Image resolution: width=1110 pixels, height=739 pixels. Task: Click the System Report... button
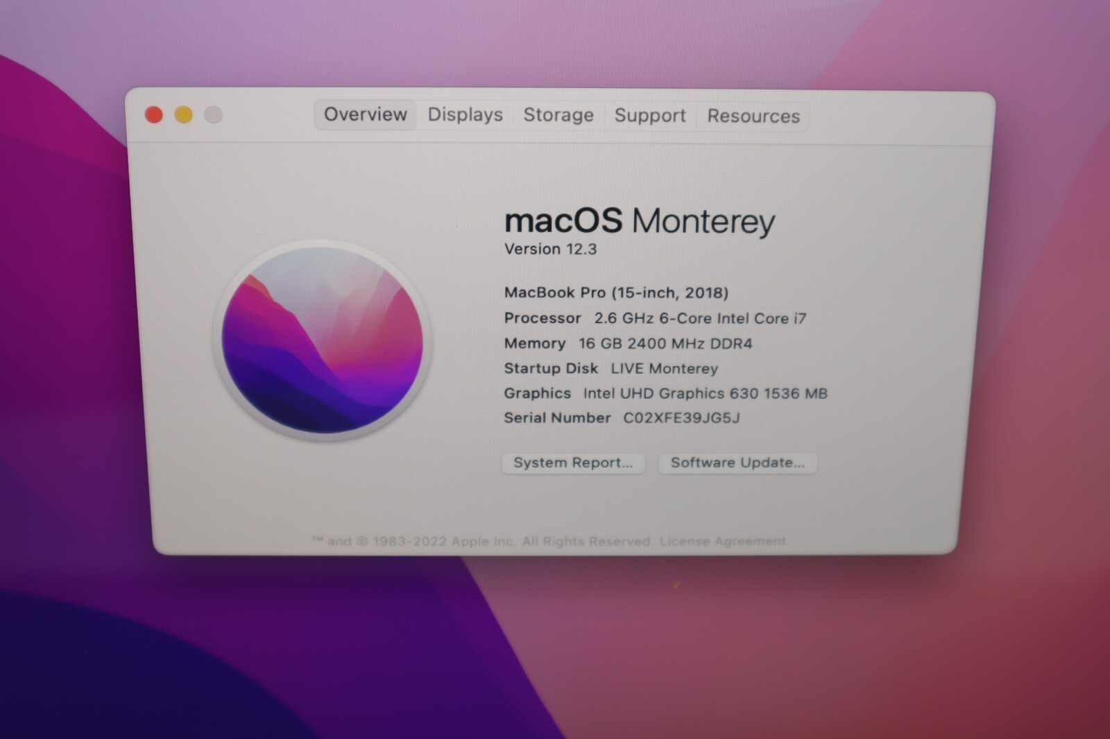point(573,463)
